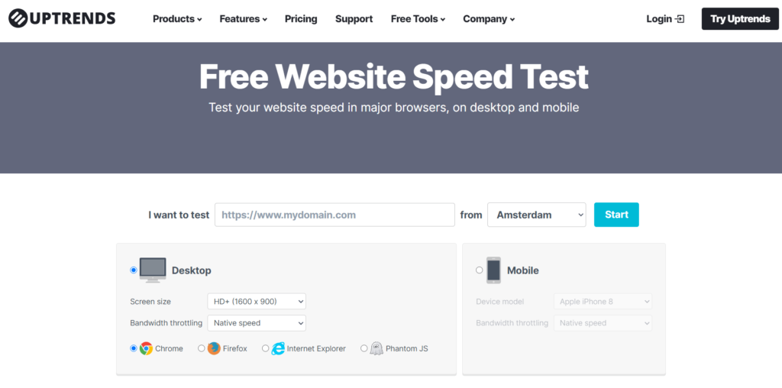The width and height of the screenshot is (782, 388).
Task: Click the desktop monitor icon
Action: 153,270
